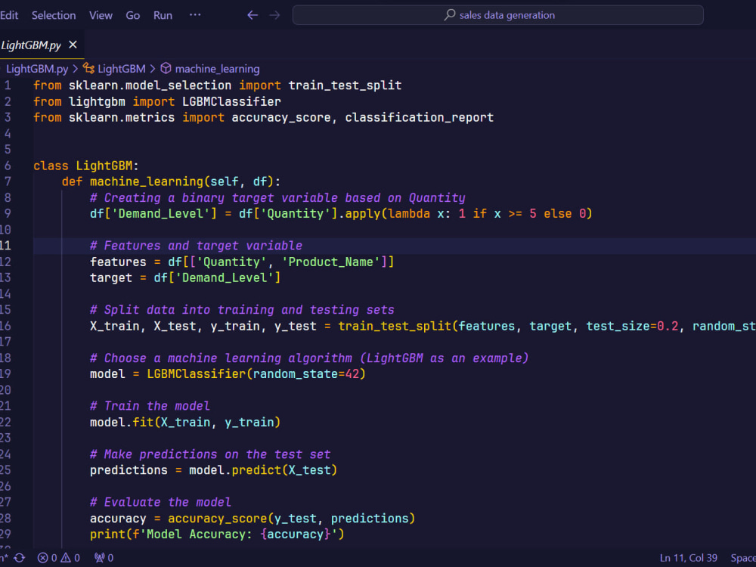
Task: Open the overflow menu with three dots
Action: [x=195, y=15]
